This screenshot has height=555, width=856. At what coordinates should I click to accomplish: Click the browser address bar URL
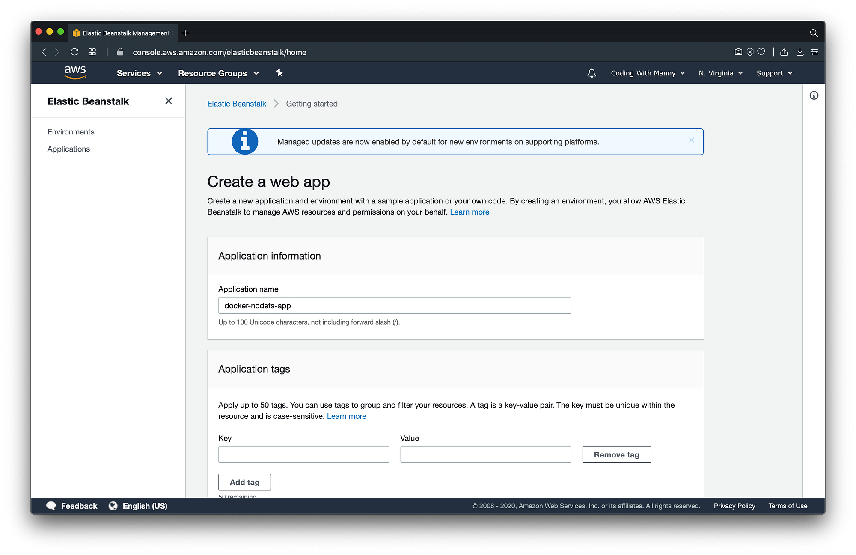click(x=219, y=52)
